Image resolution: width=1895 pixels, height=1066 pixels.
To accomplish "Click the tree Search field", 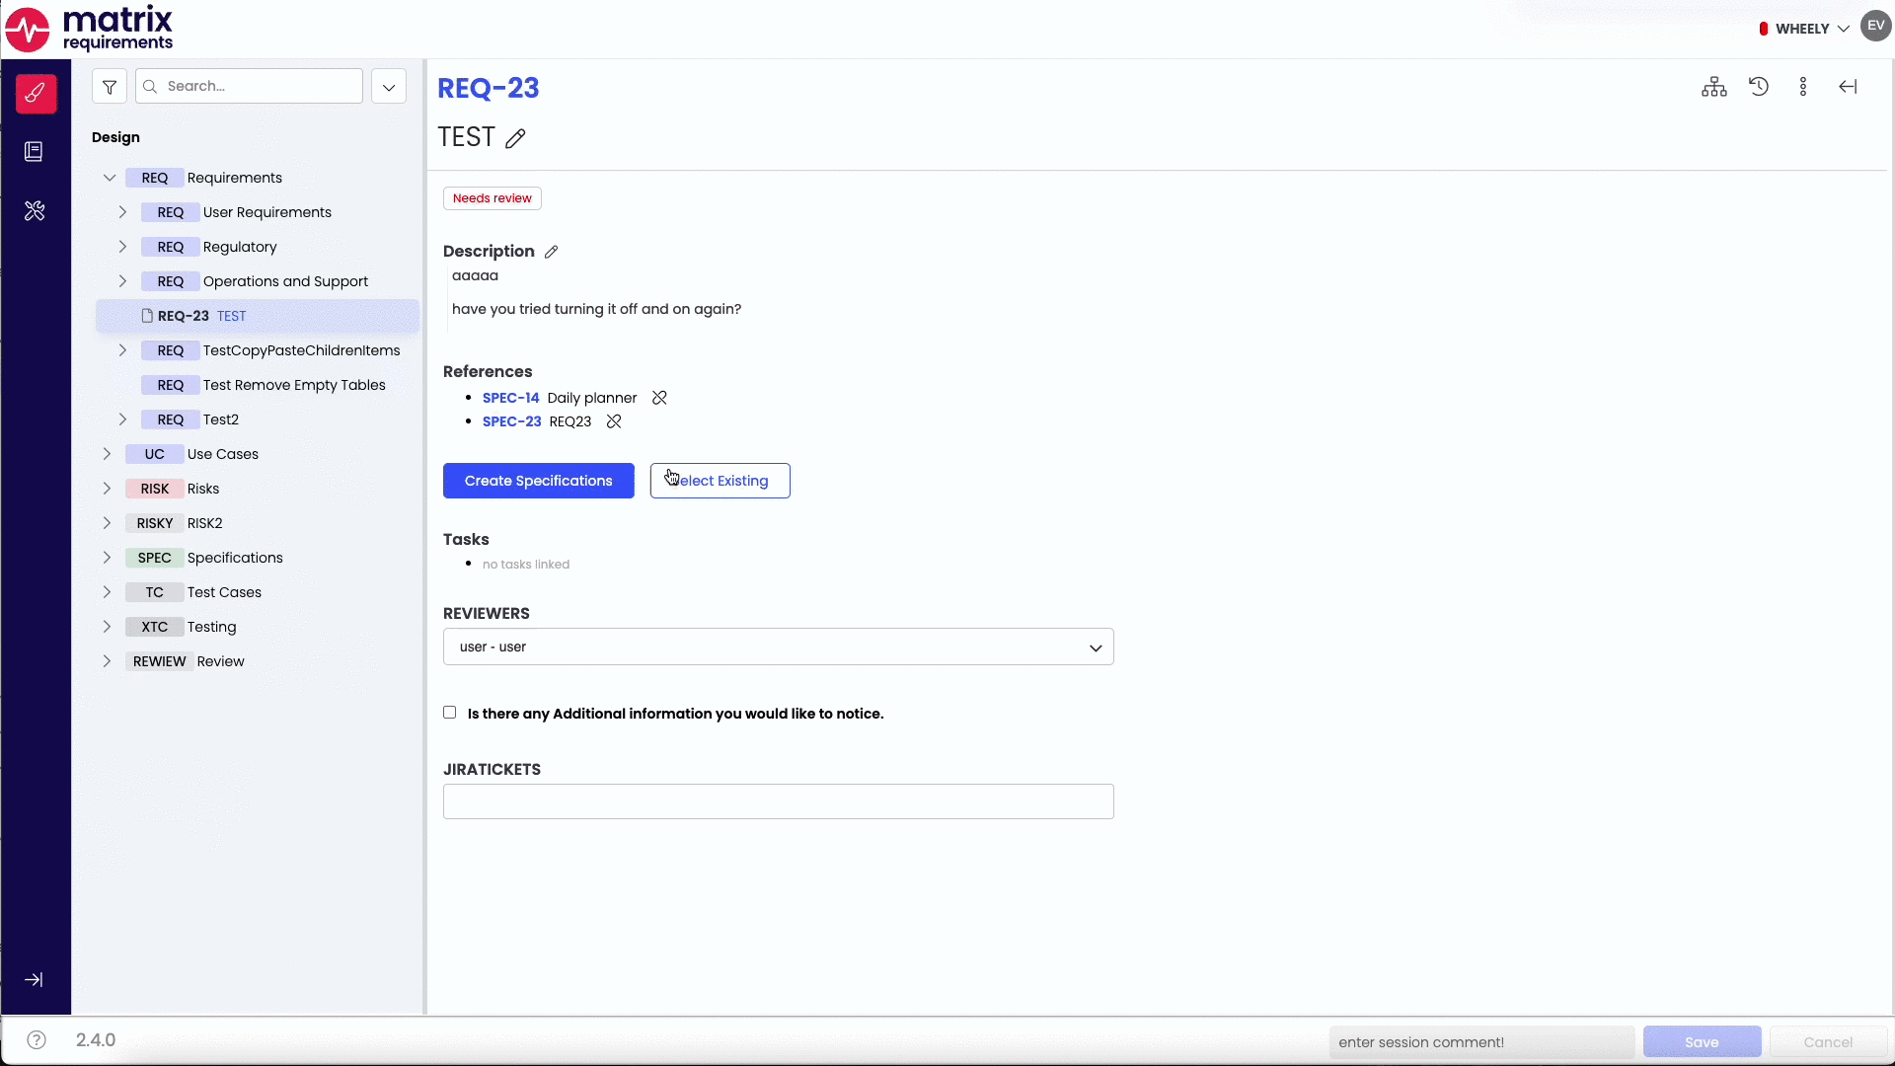I will (249, 87).
